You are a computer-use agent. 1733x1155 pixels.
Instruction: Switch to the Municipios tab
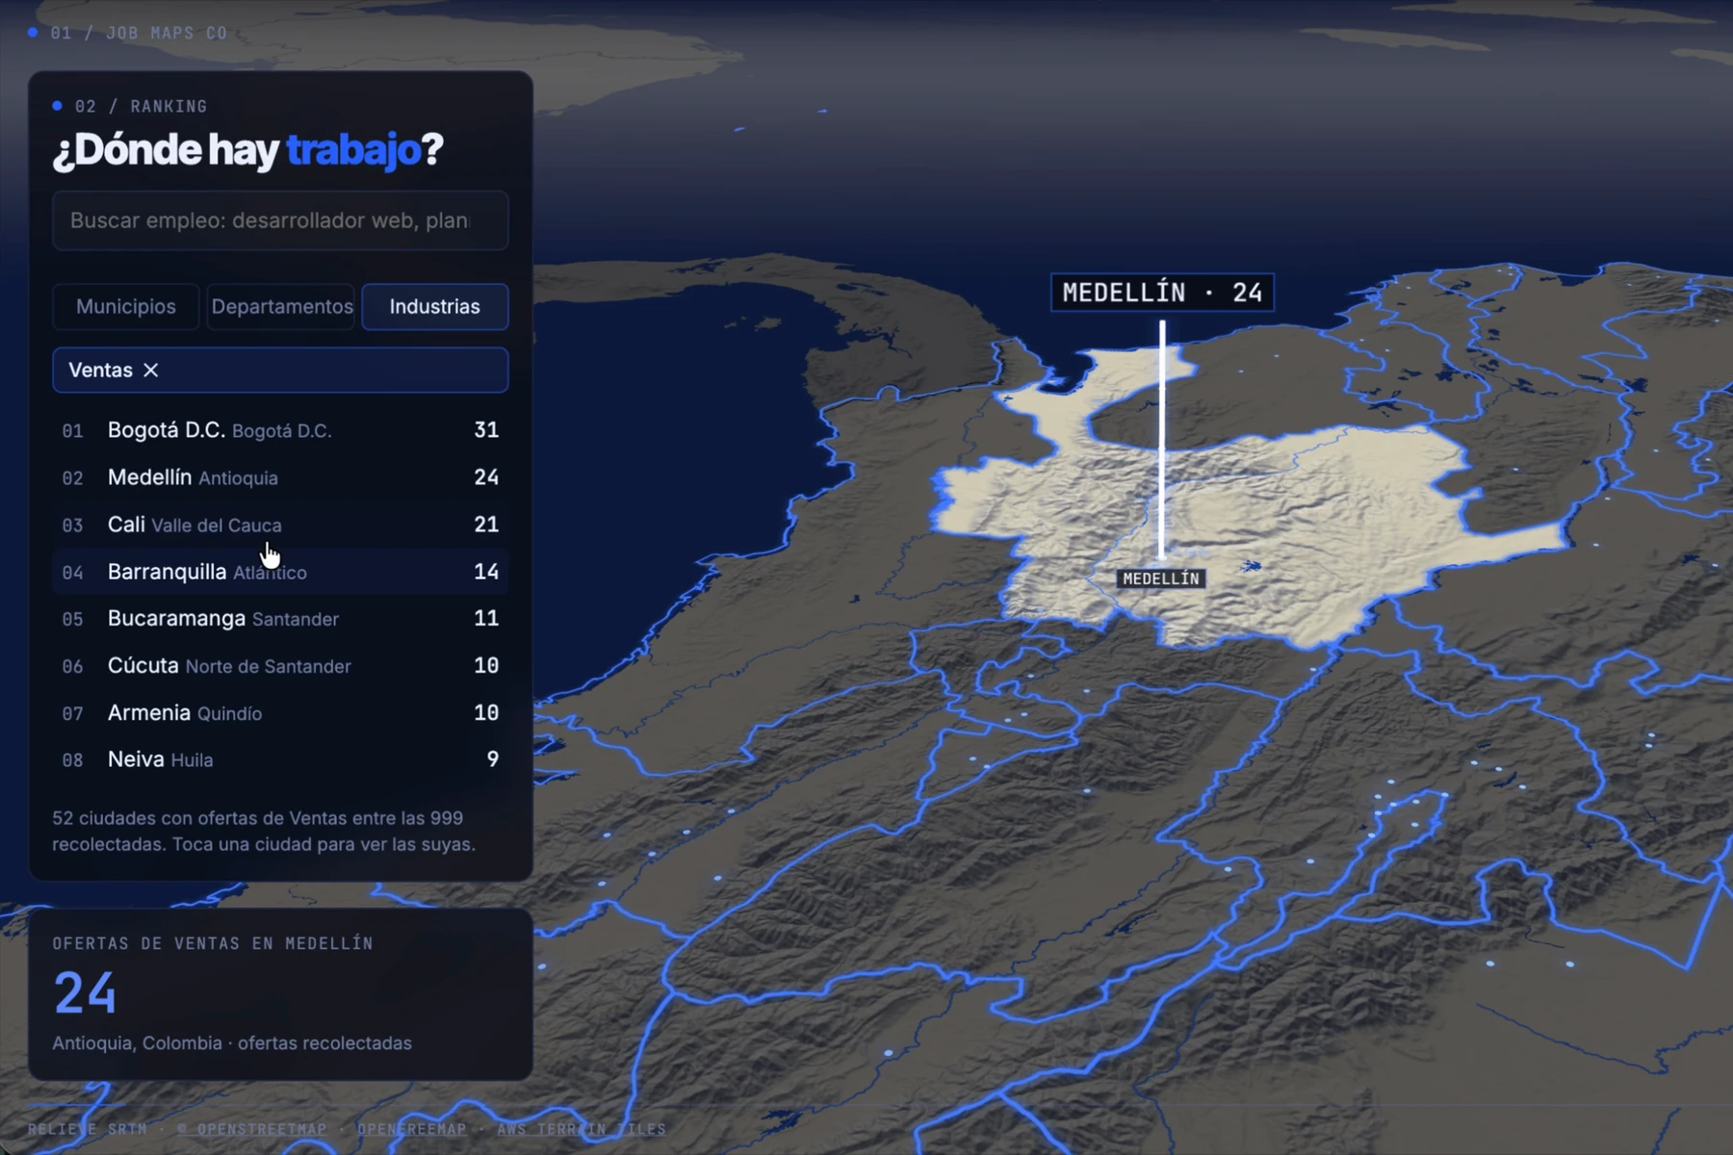(x=126, y=307)
